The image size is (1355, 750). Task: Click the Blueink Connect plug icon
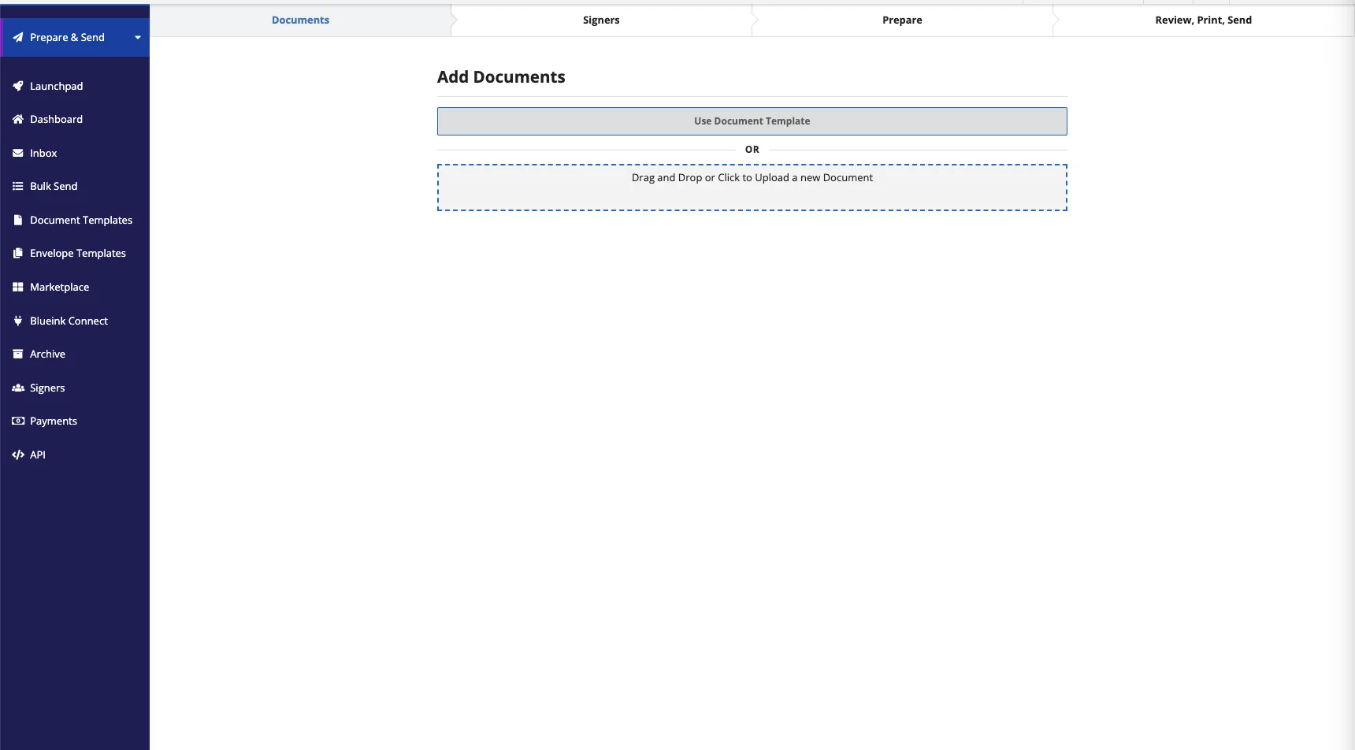point(17,321)
